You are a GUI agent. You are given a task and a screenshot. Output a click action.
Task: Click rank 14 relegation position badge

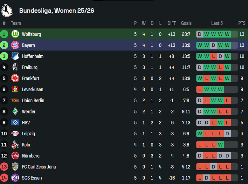click(4, 178)
